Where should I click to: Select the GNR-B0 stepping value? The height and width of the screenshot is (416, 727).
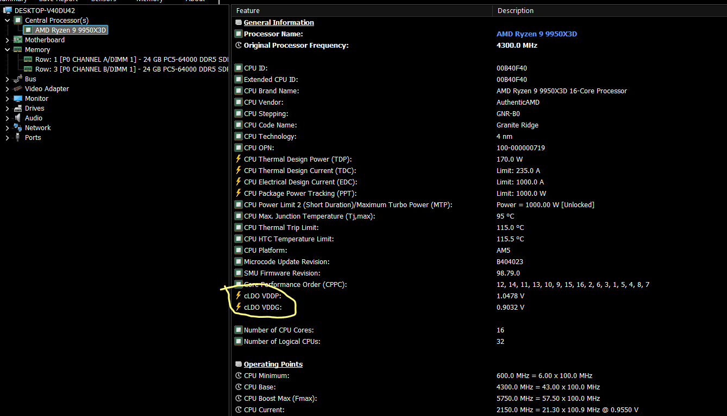tap(508, 113)
